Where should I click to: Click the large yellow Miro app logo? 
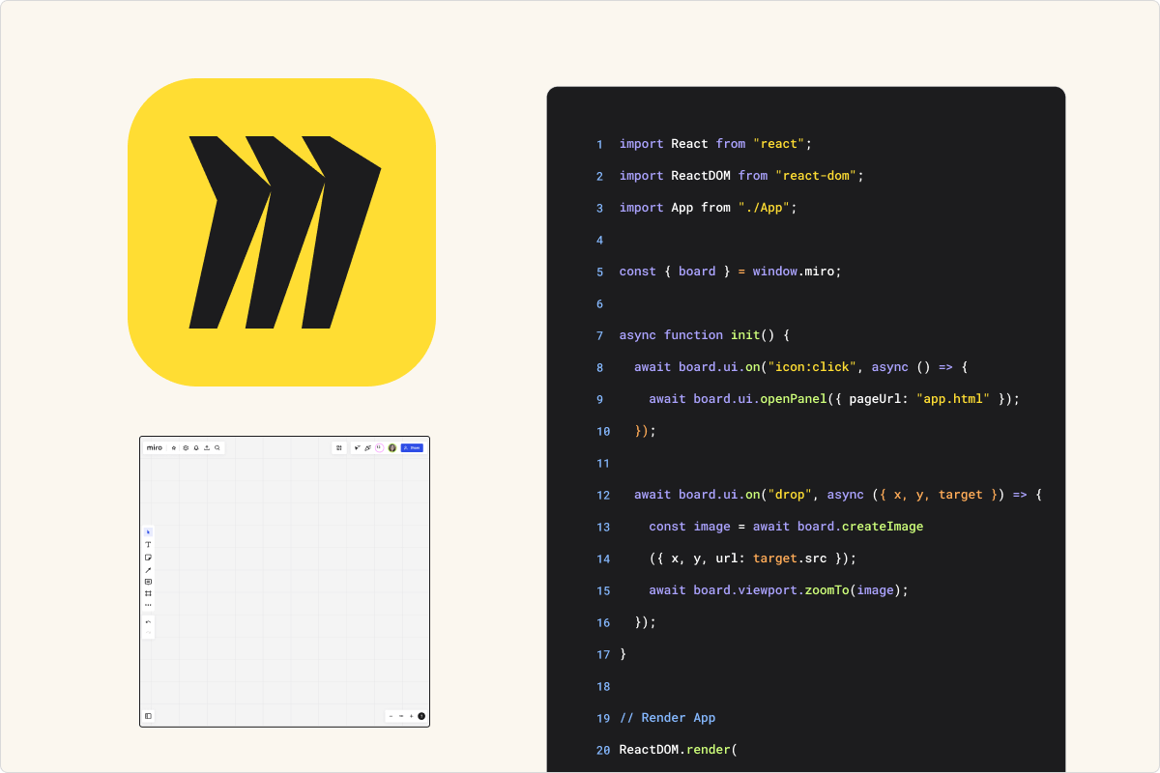tap(281, 232)
